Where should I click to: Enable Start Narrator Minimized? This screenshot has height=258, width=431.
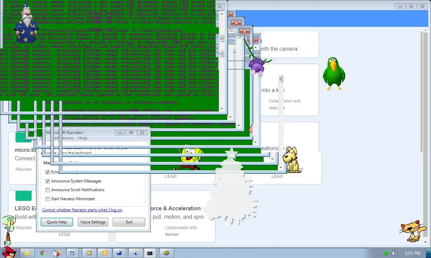tap(48, 199)
